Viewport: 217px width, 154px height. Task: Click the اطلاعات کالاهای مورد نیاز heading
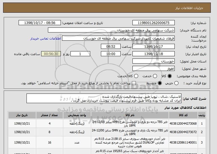click(185, 108)
